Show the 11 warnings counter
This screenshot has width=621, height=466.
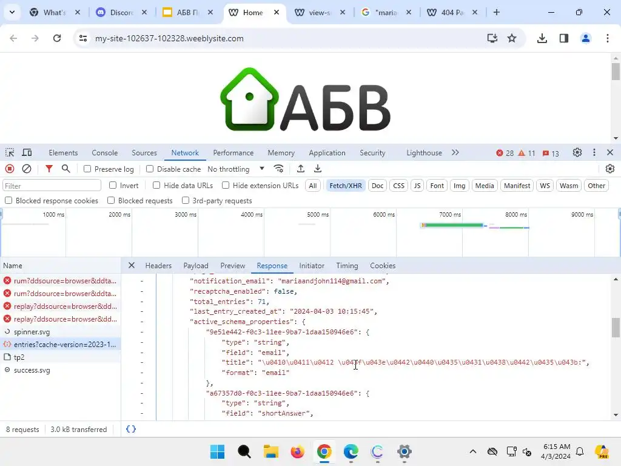point(527,153)
